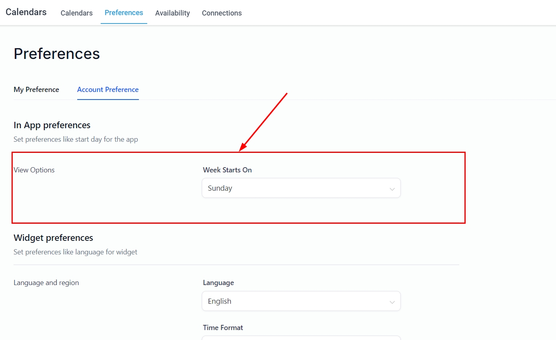The width and height of the screenshot is (556, 340).
Task: Click the View Options label
Action: pyautogui.click(x=34, y=170)
